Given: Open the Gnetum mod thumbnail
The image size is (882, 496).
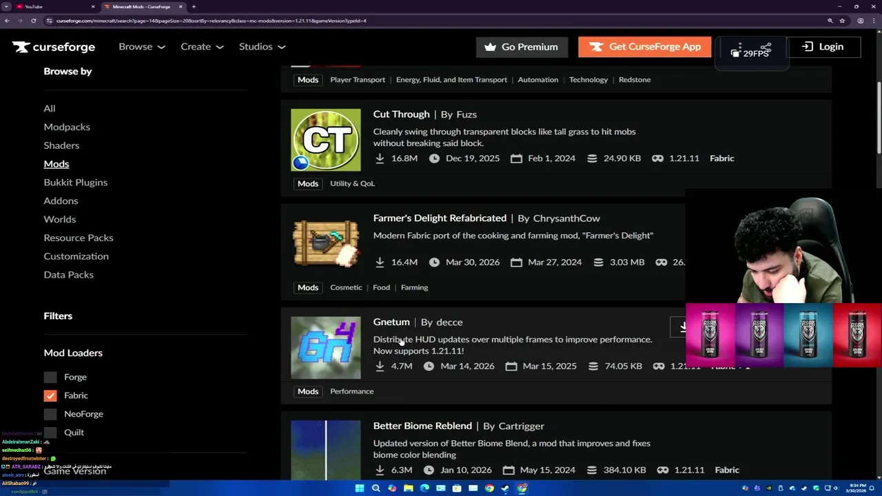Looking at the screenshot, I should (325, 348).
